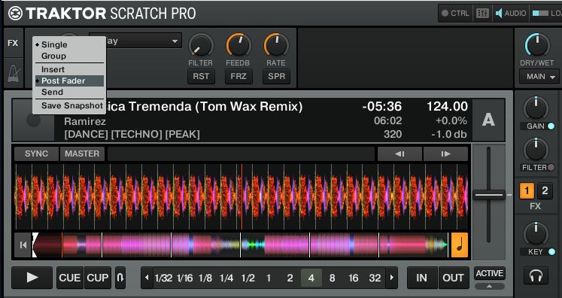Screen dimensions: 562x298
Task: Set loop IN point
Action: [422, 278]
